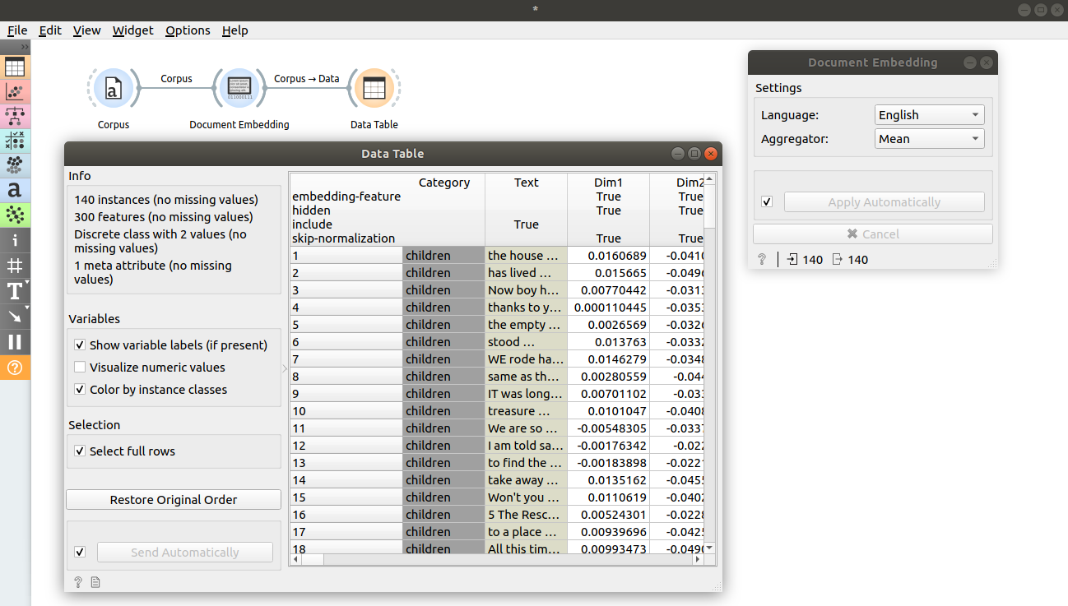Click the Apply Automatically button
The height and width of the screenshot is (606, 1068).
pos(884,202)
